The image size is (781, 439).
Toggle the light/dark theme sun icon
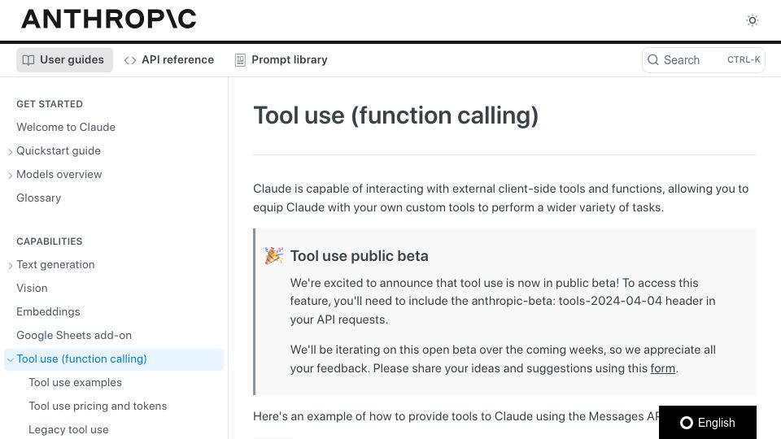pyautogui.click(x=752, y=20)
